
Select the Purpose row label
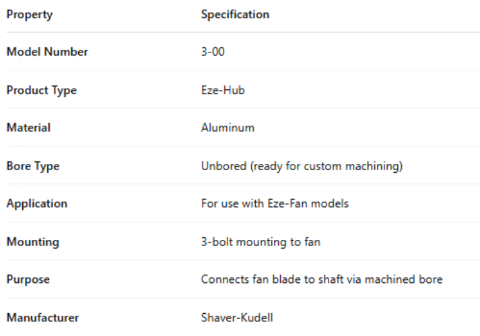click(28, 280)
